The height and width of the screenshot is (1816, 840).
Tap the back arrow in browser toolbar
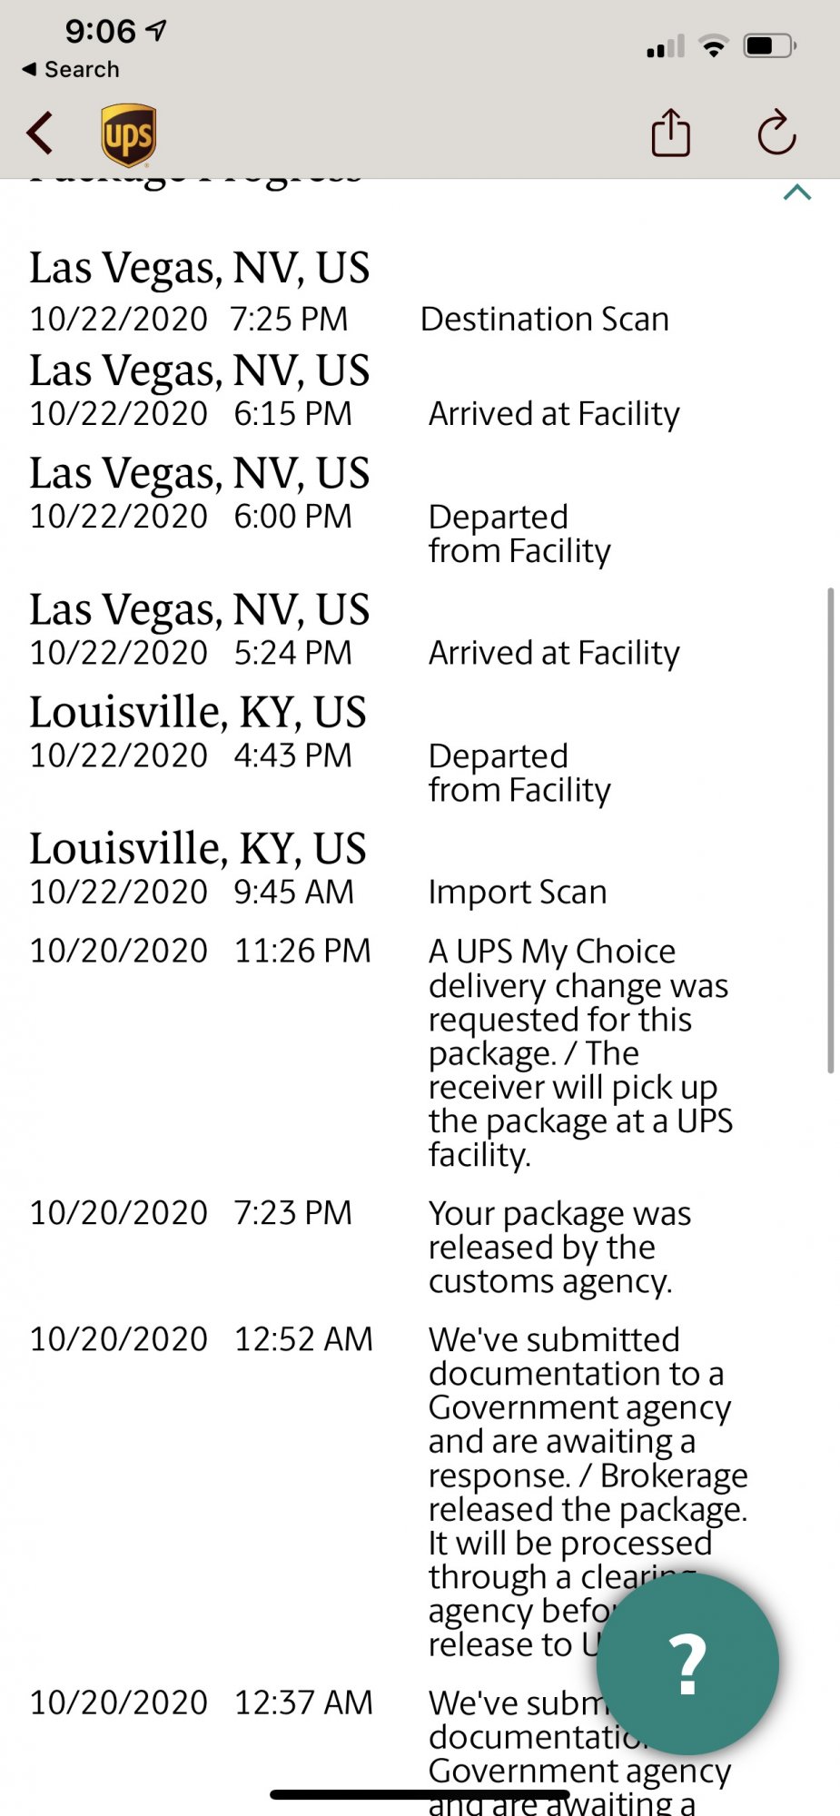click(x=40, y=133)
